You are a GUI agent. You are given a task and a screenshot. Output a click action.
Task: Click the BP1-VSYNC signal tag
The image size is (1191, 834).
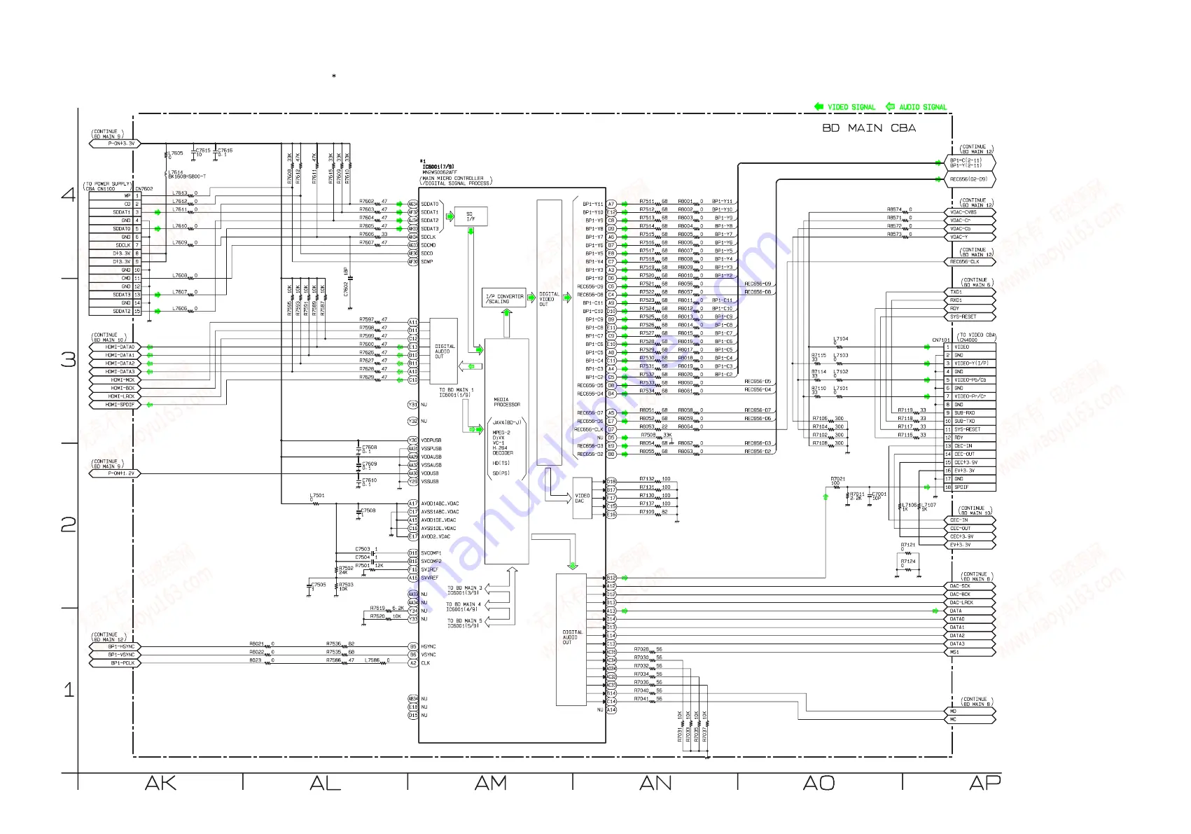point(116,655)
